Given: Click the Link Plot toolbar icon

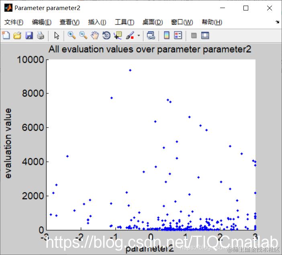Looking at the screenshot, I should tap(151, 35).
